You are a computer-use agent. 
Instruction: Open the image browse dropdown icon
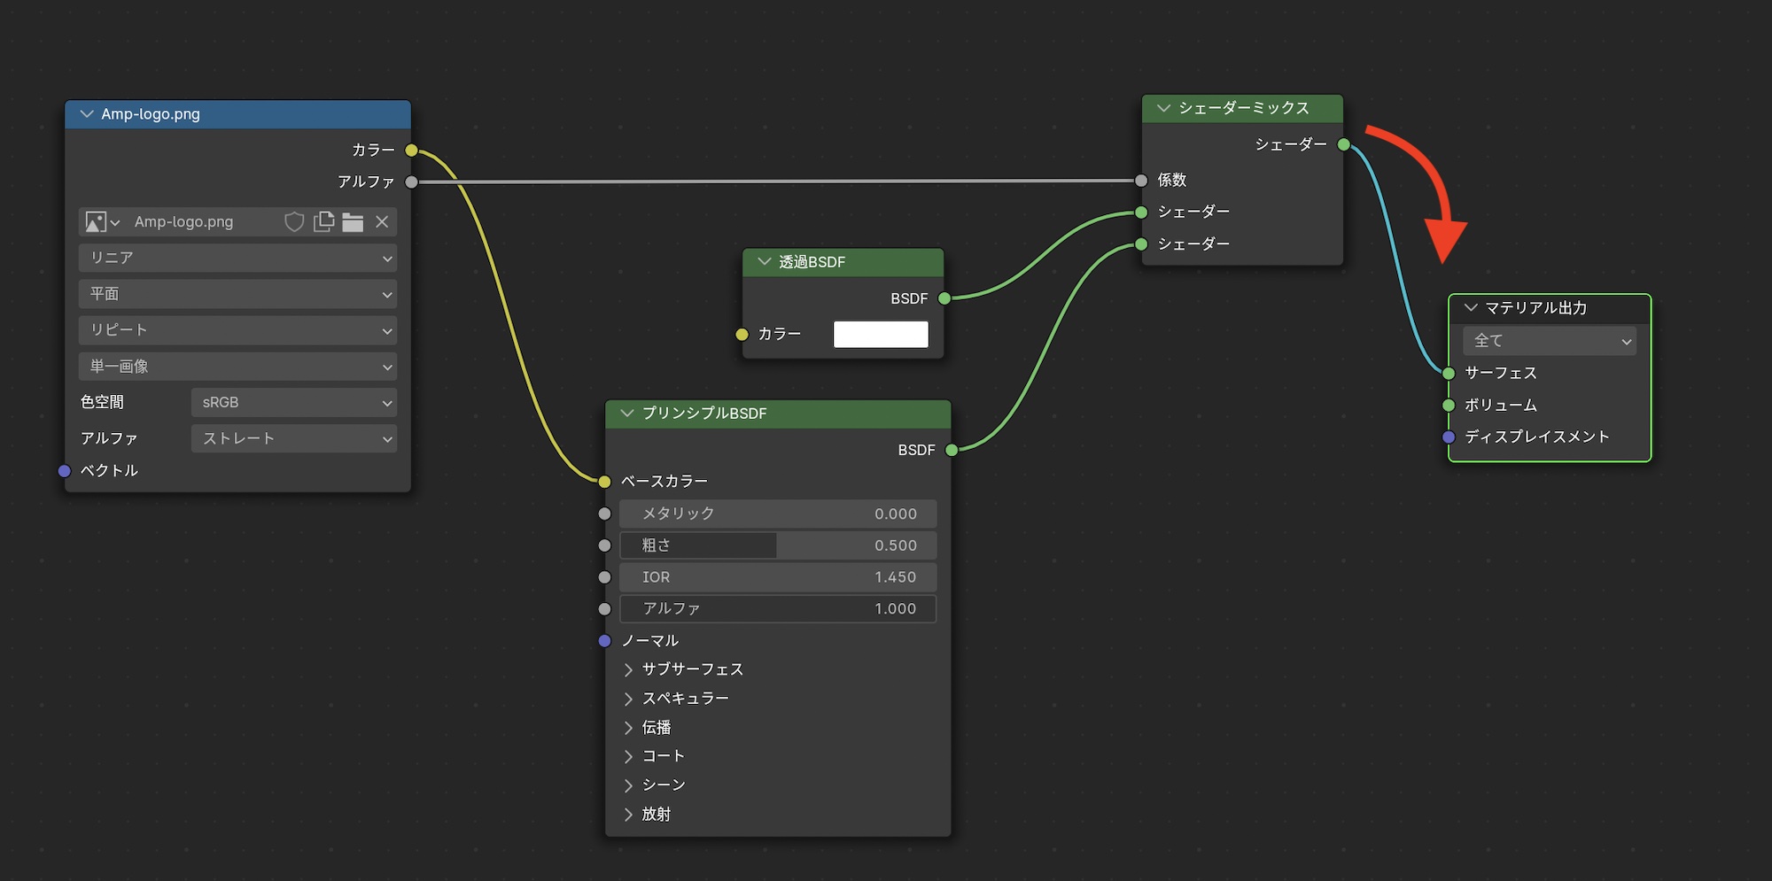pyautogui.click(x=102, y=222)
